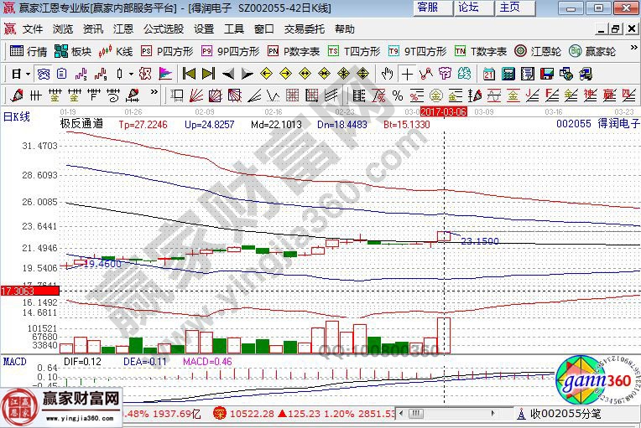The height and width of the screenshot is (428, 641).
Task: Open the 工具 menu
Action: click(234, 29)
